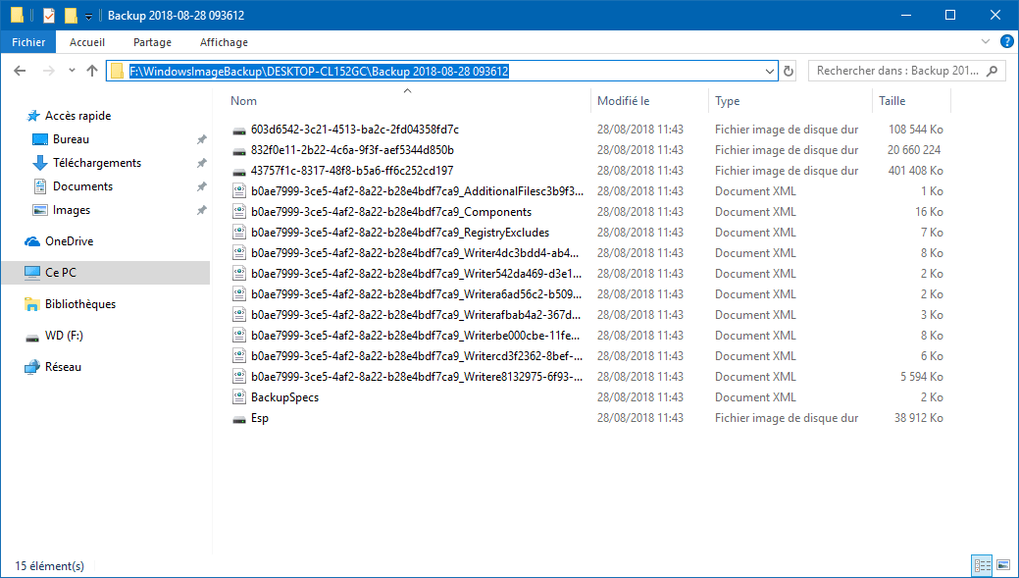Expand the ribbon with the chevron
The image size is (1019, 578).
point(985,41)
